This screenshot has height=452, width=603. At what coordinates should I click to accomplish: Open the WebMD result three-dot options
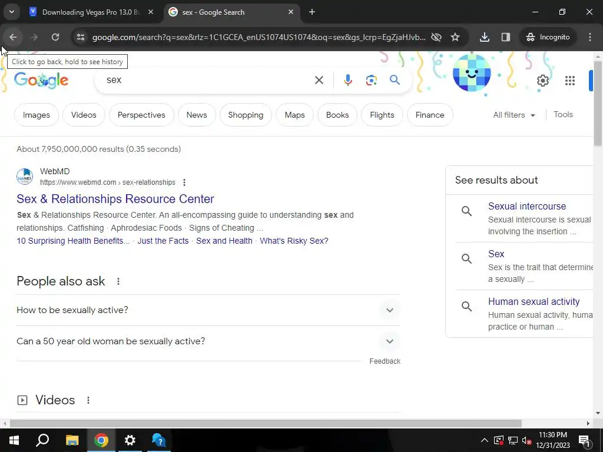pos(184,182)
